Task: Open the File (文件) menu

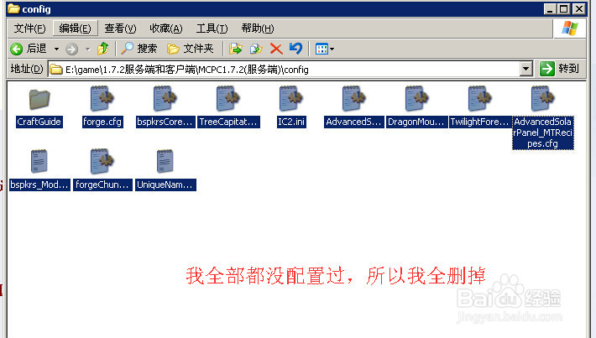Action: [x=29, y=29]
